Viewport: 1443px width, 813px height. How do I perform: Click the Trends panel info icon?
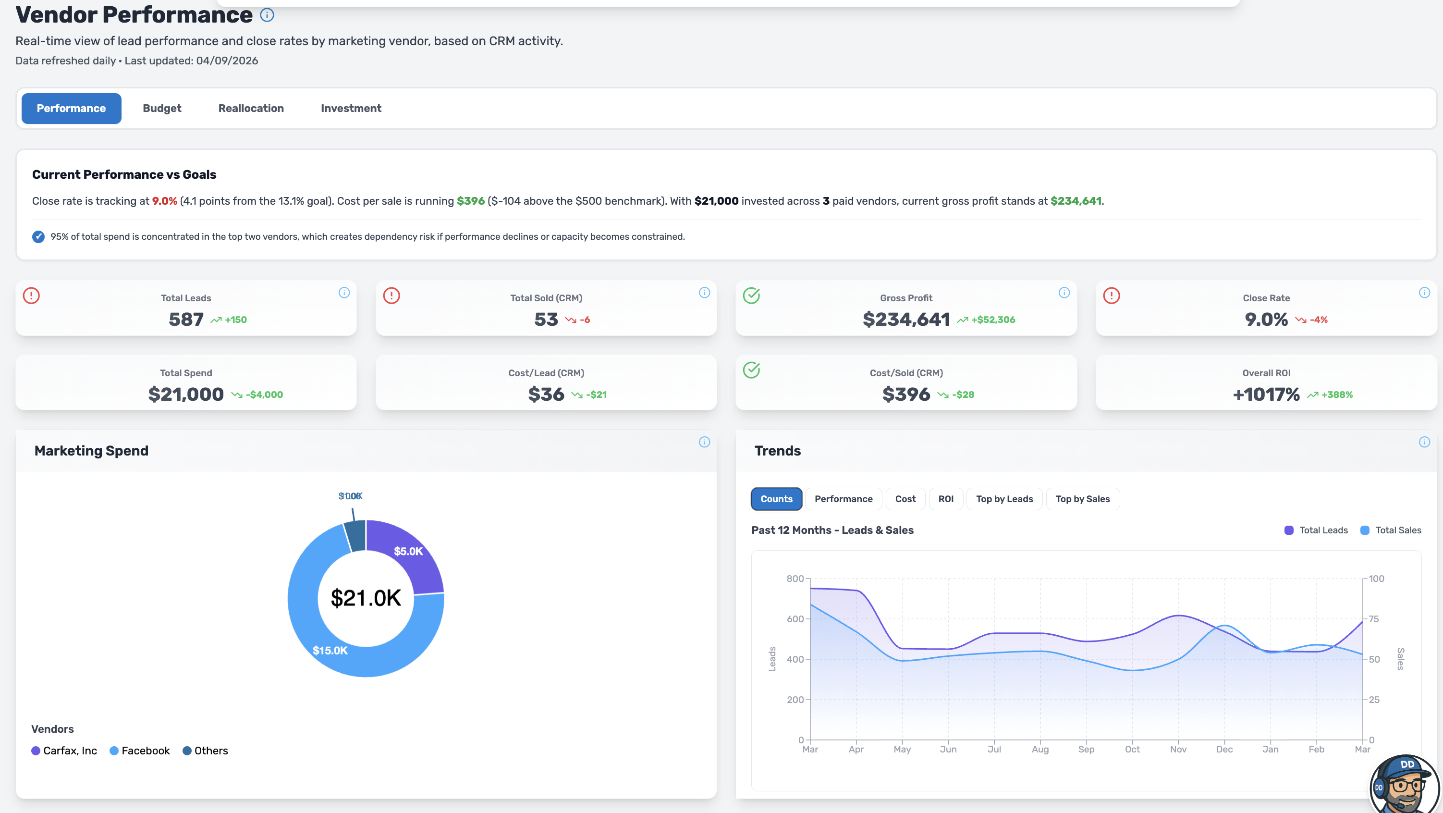[x=1424, y=442]
